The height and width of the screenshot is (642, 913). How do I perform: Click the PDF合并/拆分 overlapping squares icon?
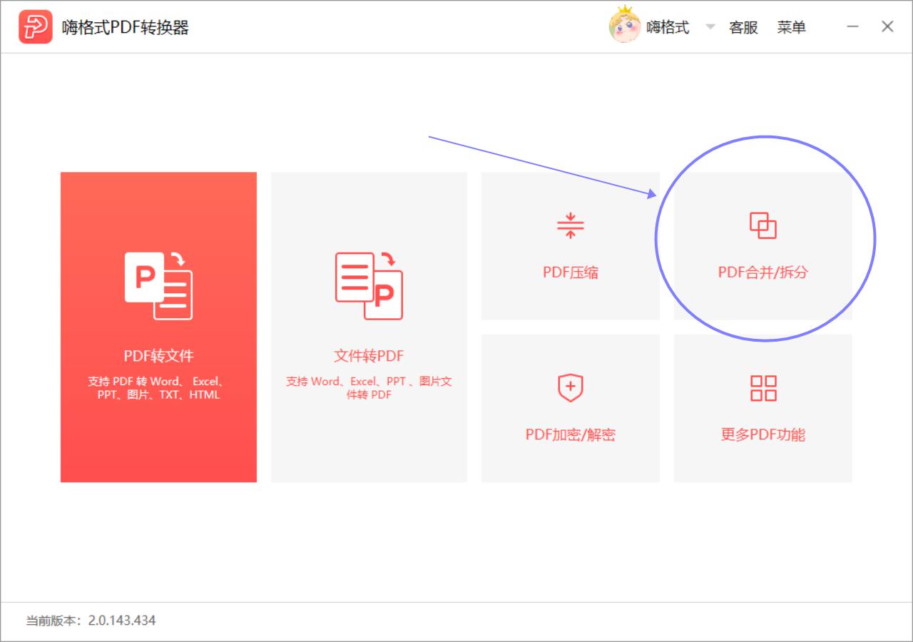coord(763,225)
